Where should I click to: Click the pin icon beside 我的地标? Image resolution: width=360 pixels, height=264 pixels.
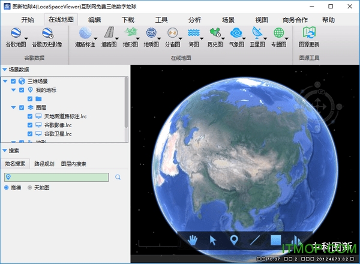[31, 90]
